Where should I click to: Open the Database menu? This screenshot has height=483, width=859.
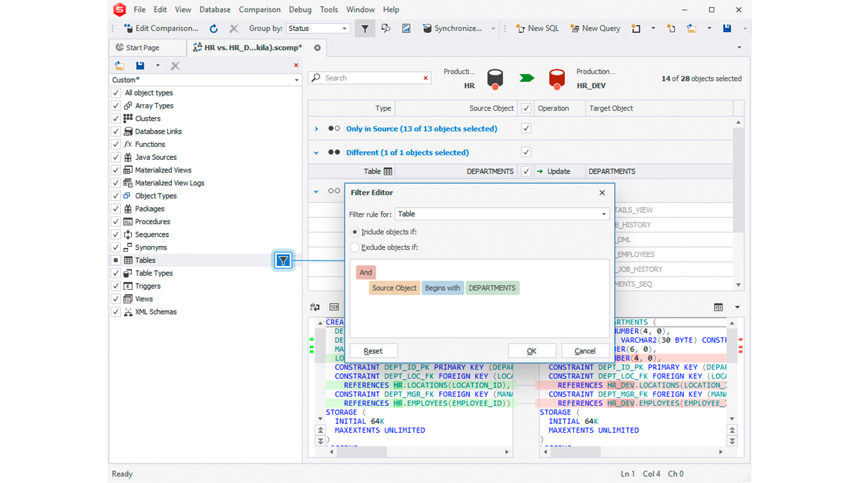(x=215, y=9)
